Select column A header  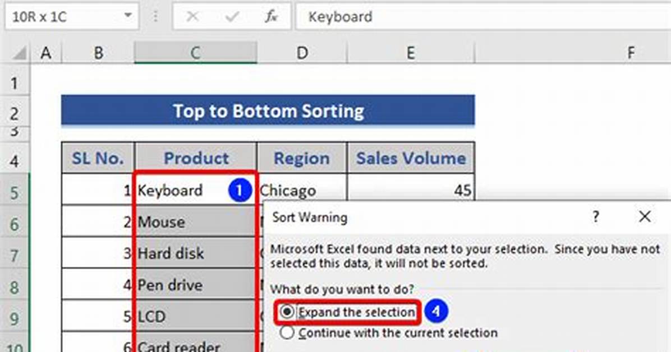46,53
